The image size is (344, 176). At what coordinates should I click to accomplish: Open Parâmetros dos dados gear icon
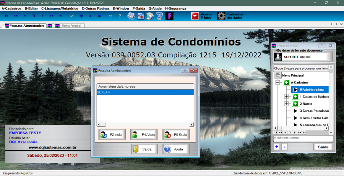[x=221, y=16]
